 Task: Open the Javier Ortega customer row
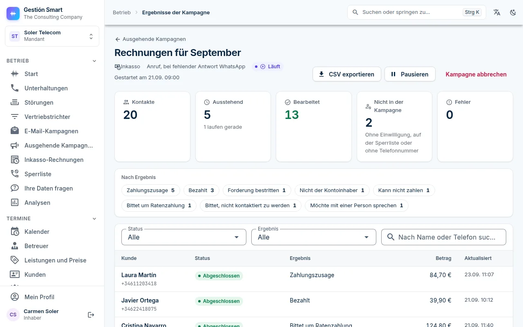(x=314, y=305)
